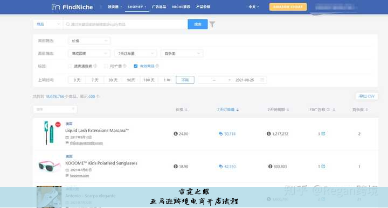Open the 售卖国家 filter dropdown

89,53
